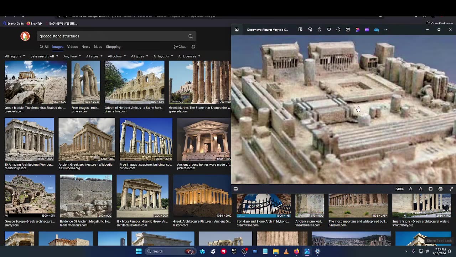Open the All layouts filter dropdown
The width and height of the screenshot is (456, 257).
(163, 56)
